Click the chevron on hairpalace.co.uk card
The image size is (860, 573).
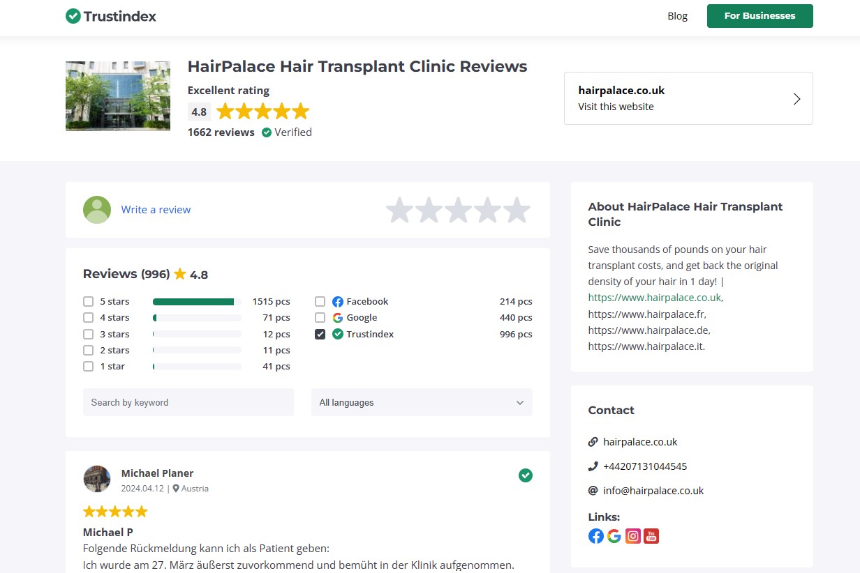point(796,99)
